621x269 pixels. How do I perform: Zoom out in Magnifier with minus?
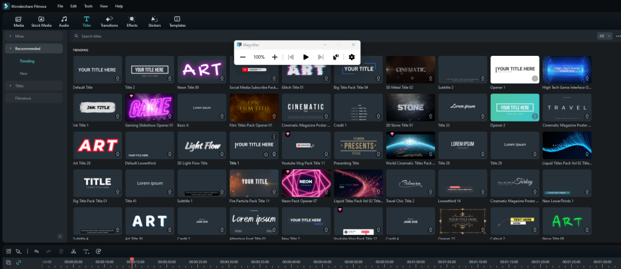(x=243, y=57)
